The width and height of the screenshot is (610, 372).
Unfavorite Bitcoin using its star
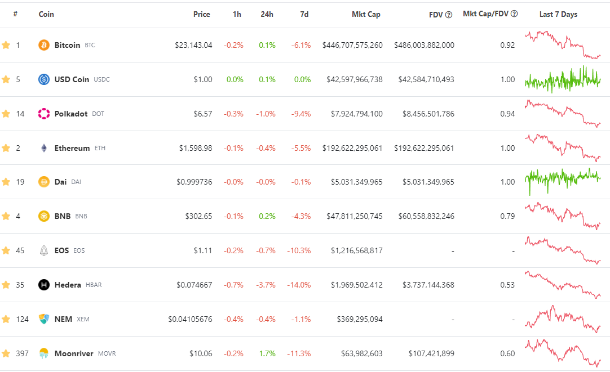point(6,45)
